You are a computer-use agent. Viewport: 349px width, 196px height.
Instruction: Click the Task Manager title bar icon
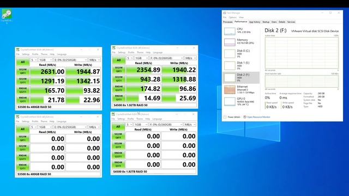point(225,13)
